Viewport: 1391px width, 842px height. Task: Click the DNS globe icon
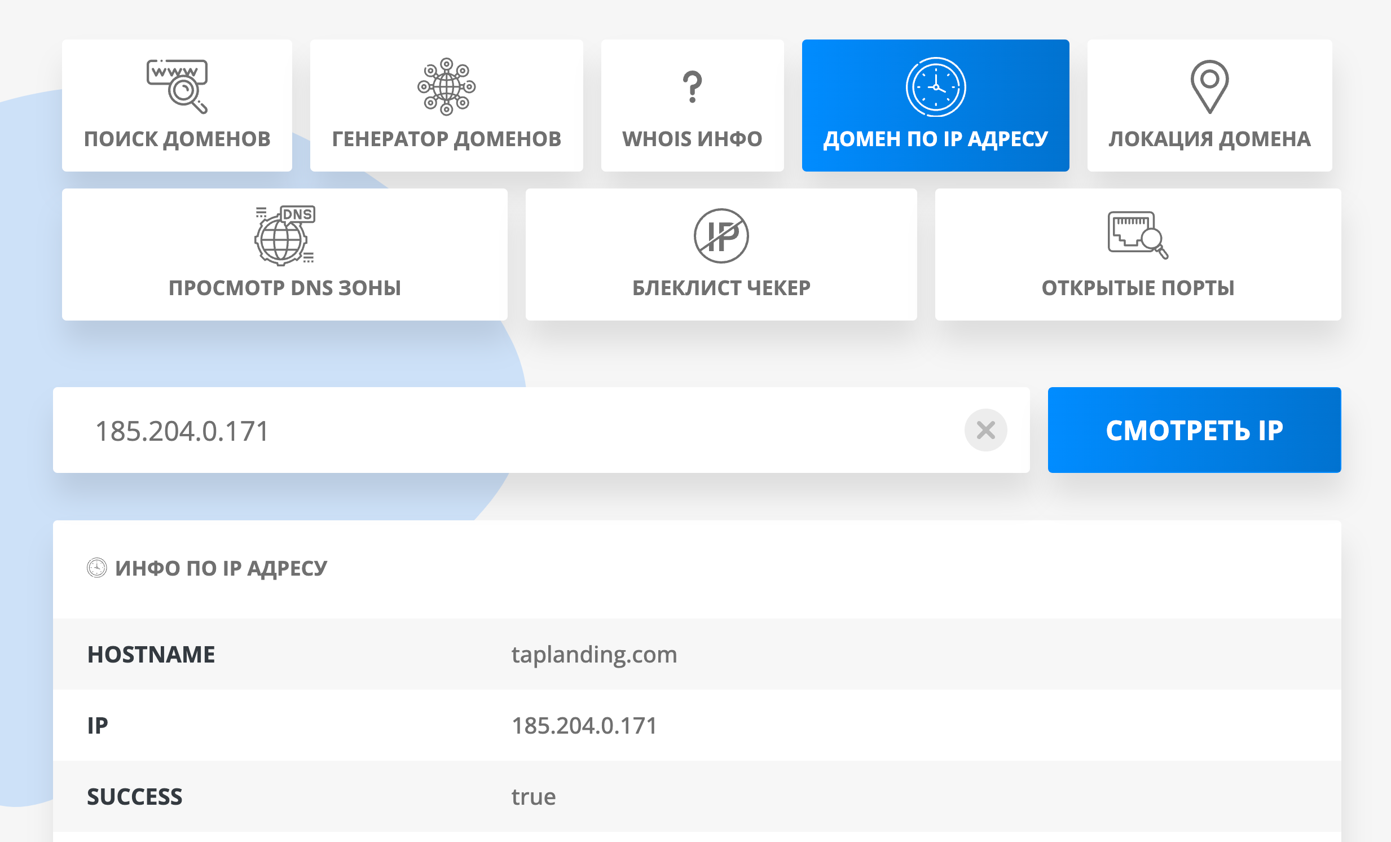[x=284, y=235]
